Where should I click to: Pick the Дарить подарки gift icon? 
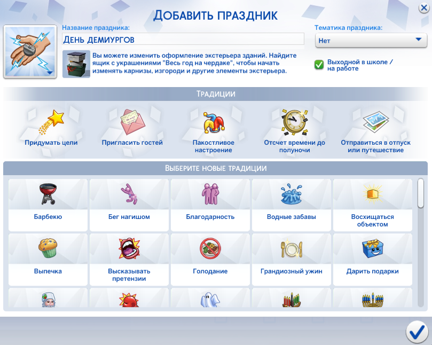click(372, 248)
